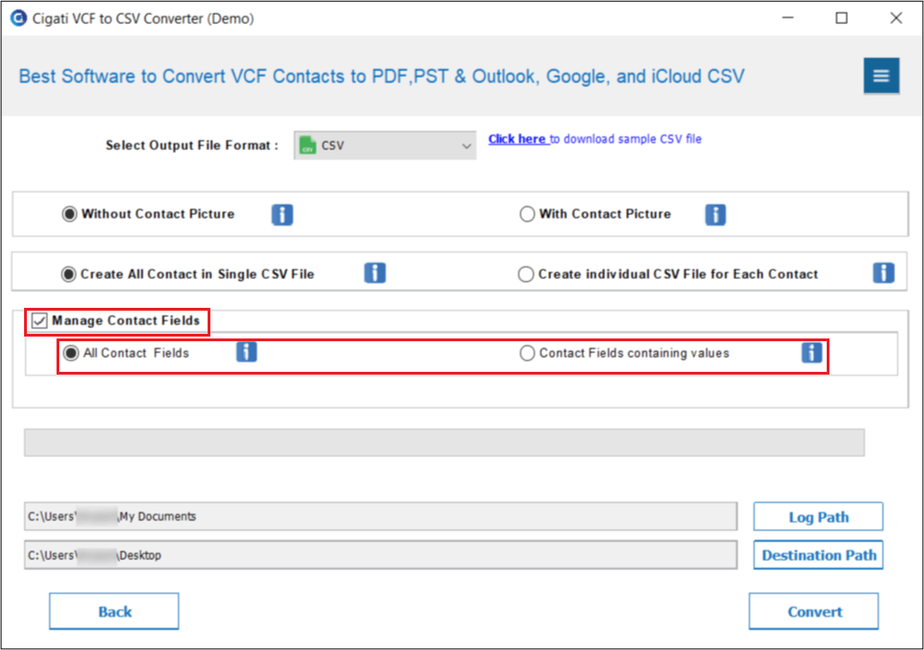Viewport: 924px width, 650px height.
Task: Click info icon beside With Contact Picture
Action: [x=715, y=214]
